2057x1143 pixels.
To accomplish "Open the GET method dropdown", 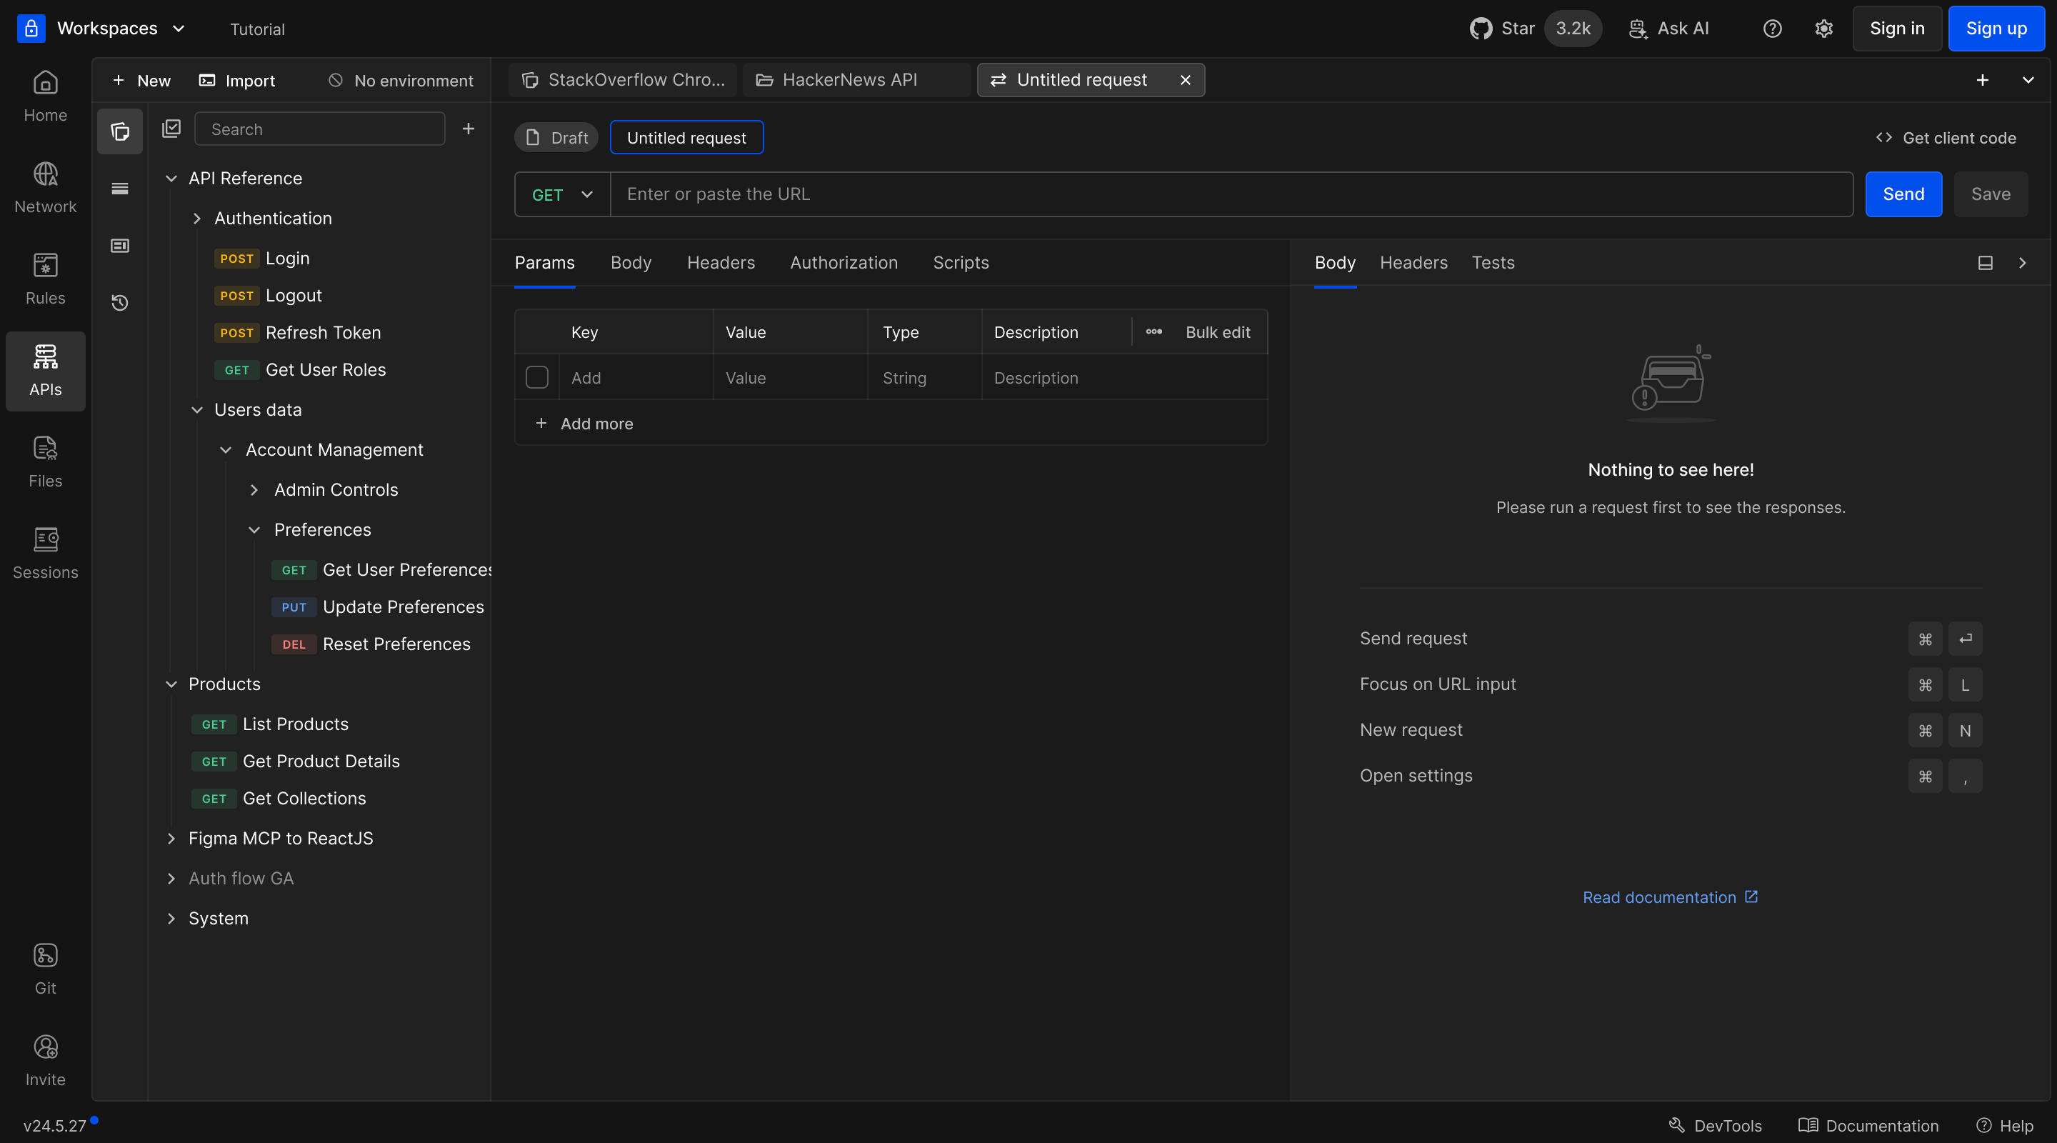I will coord(562,194).
